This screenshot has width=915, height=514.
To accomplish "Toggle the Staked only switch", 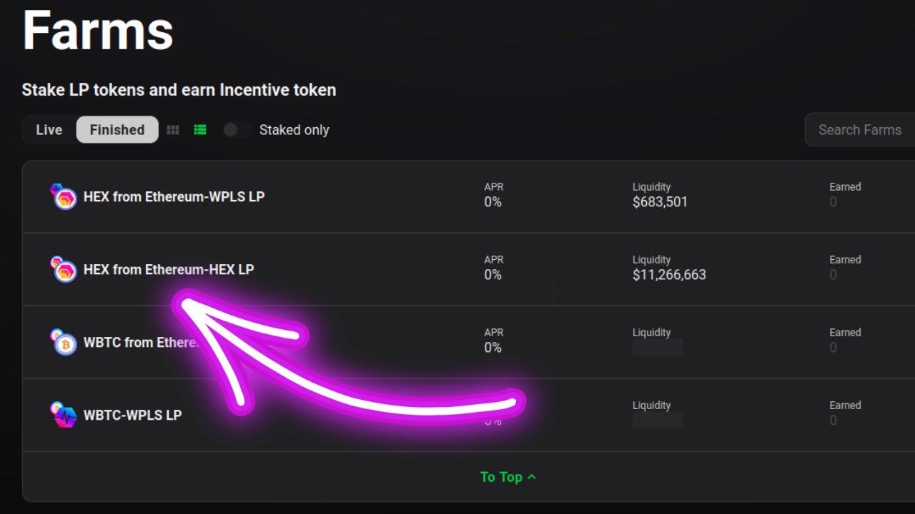I will [237, 130].
